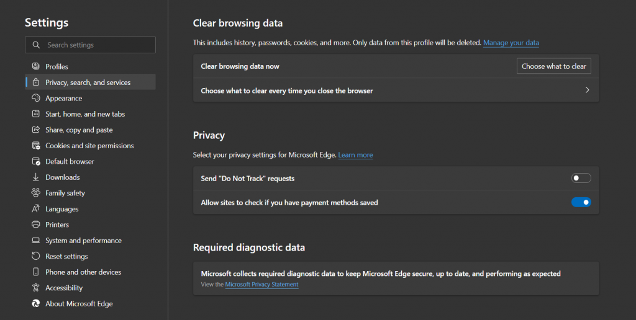Click the System and performance laptop icon
Viewport: 636px width, 320px height.
(35, 240)
